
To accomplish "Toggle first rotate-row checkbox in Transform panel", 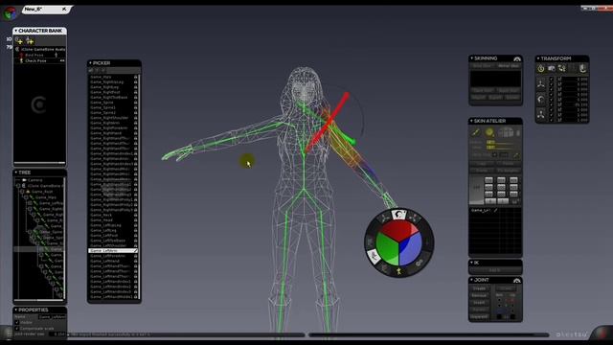I will [x=552, y=95].
